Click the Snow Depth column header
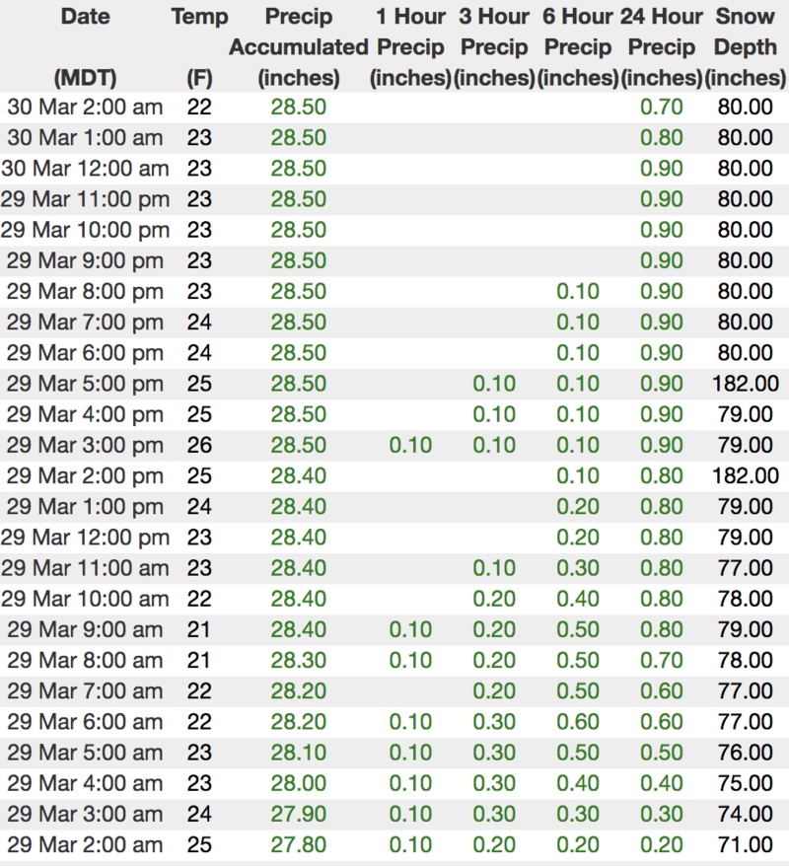This screenshot has width=789, height=866. click(x=746, y=46)
